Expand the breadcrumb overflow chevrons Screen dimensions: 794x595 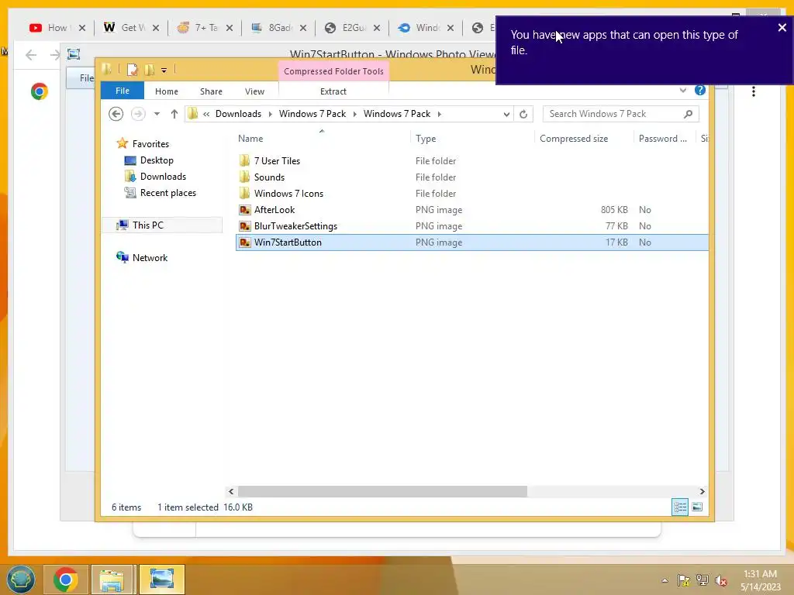206,114
